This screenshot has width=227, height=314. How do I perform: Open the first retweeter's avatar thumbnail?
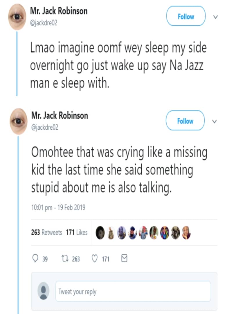click(x=100, y=233)
